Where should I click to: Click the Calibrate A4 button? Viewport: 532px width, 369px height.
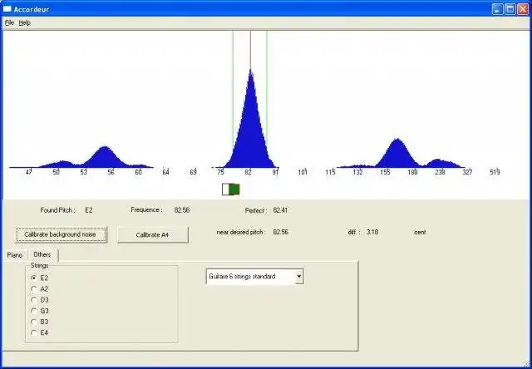(x=153, y=234)
